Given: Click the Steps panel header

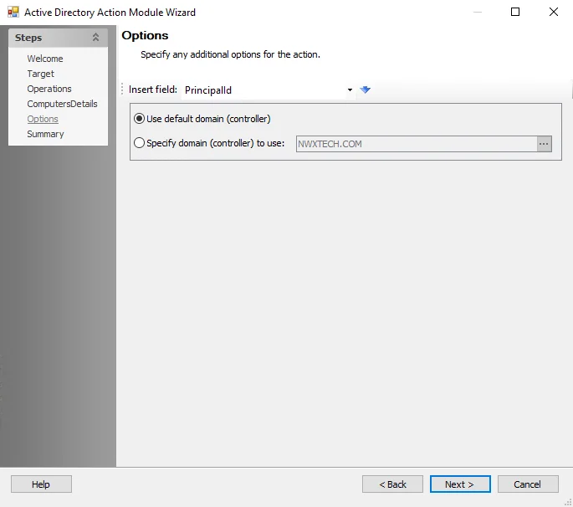Looking at the screenshot, I should point(58,38).
